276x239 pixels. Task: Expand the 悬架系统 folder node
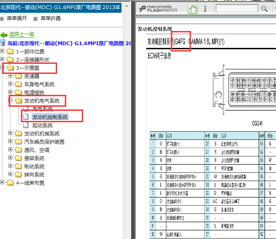10,158
